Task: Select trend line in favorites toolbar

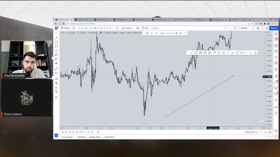Action: point(191,53)
